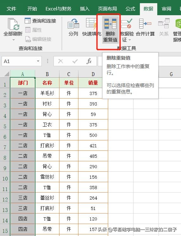Select row 15 header
Image resolution: width=181 pixels, height=236 pixels.
coord(5,229)
